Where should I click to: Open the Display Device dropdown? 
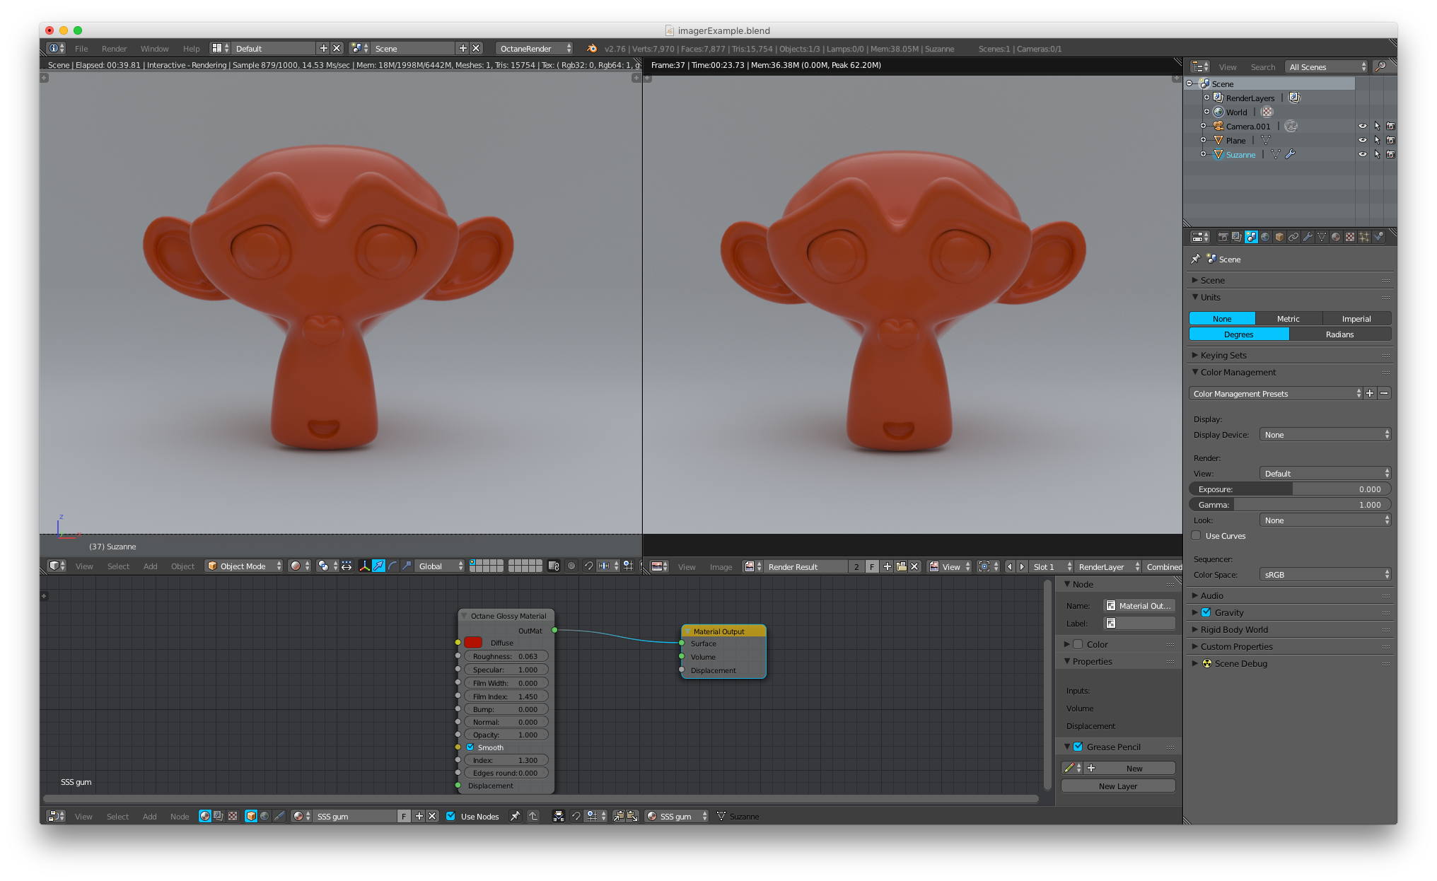(1325, 435)
